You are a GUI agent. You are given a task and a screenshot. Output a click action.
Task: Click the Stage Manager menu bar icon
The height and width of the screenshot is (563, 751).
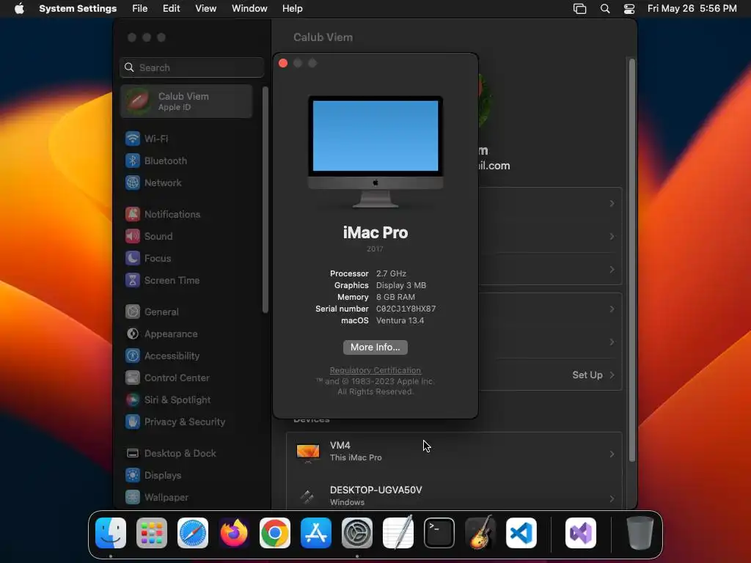(579, 9)
